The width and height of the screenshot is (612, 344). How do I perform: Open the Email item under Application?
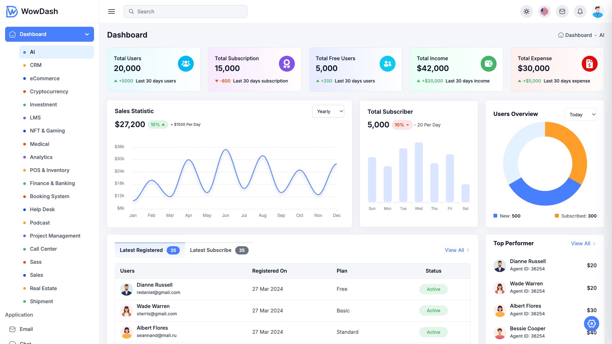click(26, 329)
